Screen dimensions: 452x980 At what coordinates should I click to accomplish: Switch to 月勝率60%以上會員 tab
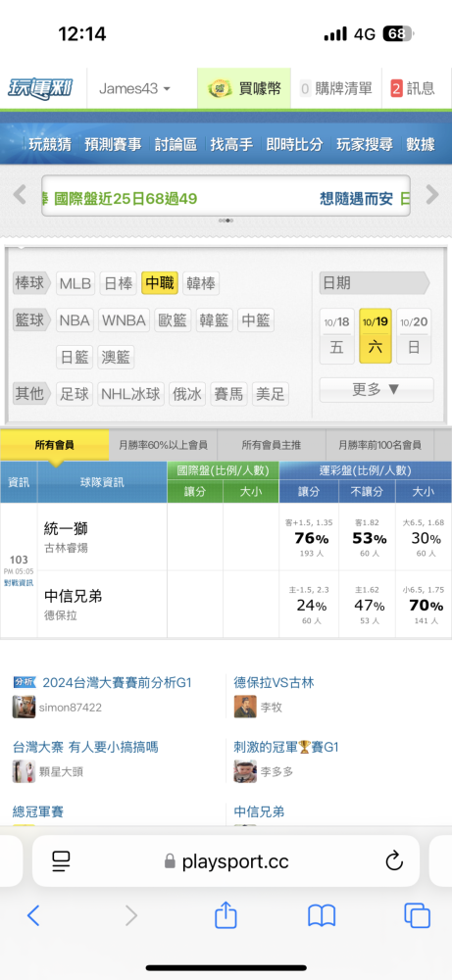click(x=163, y=446)
